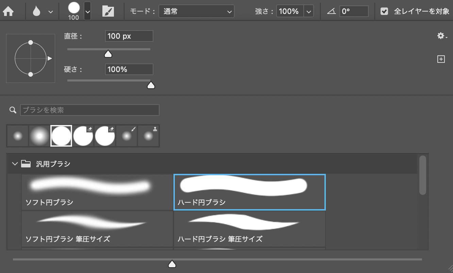Open the blur tool preset picker
The height and width of the screenshot is (273, 453).
[x=43, y=12]
